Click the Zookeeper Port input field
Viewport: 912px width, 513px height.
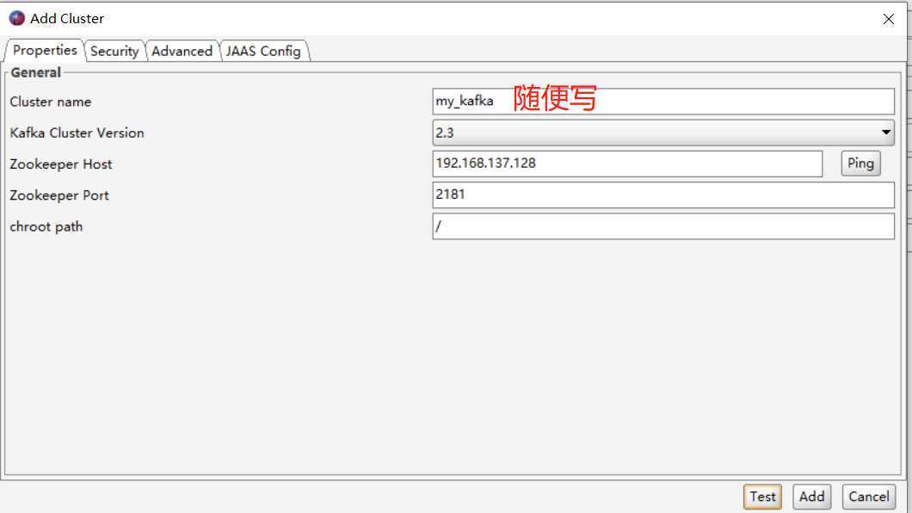pos(663,195)
